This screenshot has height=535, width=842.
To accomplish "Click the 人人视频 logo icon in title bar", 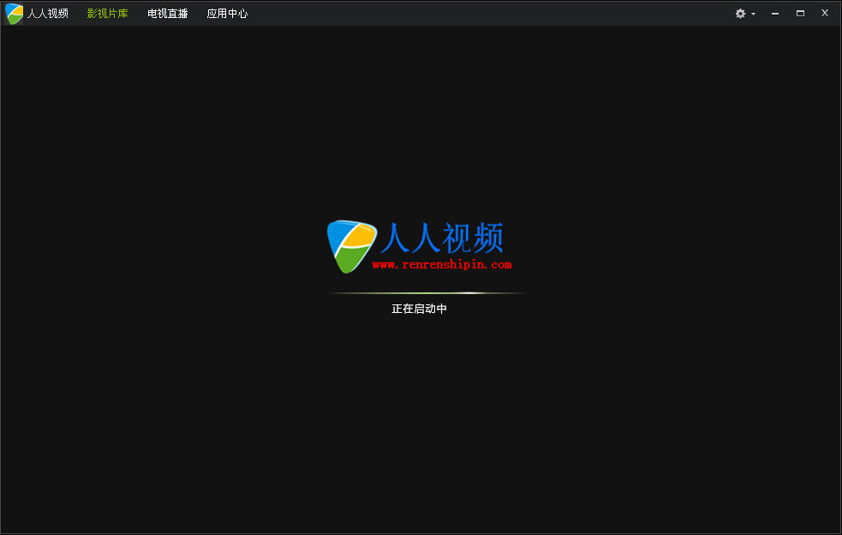I will point(14,14).
